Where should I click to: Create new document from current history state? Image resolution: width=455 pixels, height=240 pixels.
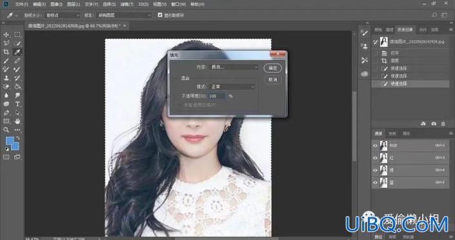(423, 124)
